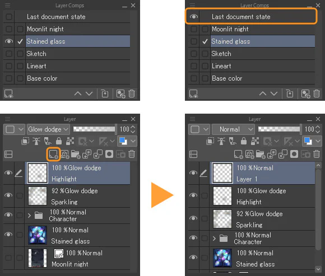Expand Character folder in left Layer panel

click(29, 216)
